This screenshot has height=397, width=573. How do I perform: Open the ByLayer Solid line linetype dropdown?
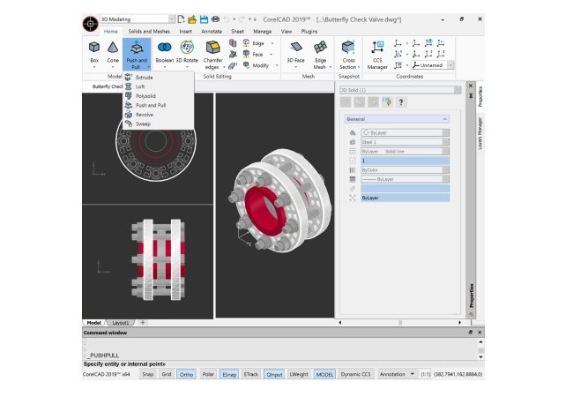pyautogui.click(x=446, y=152)
